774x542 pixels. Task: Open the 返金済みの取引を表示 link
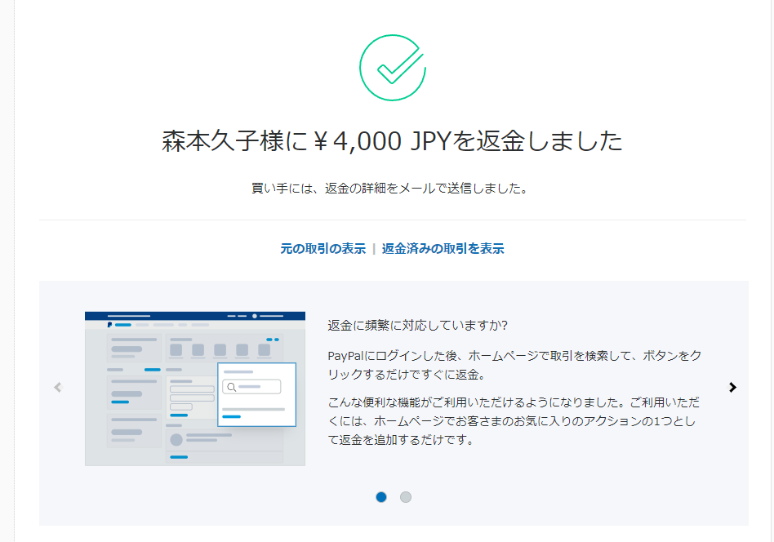click(x=443, y=249)
